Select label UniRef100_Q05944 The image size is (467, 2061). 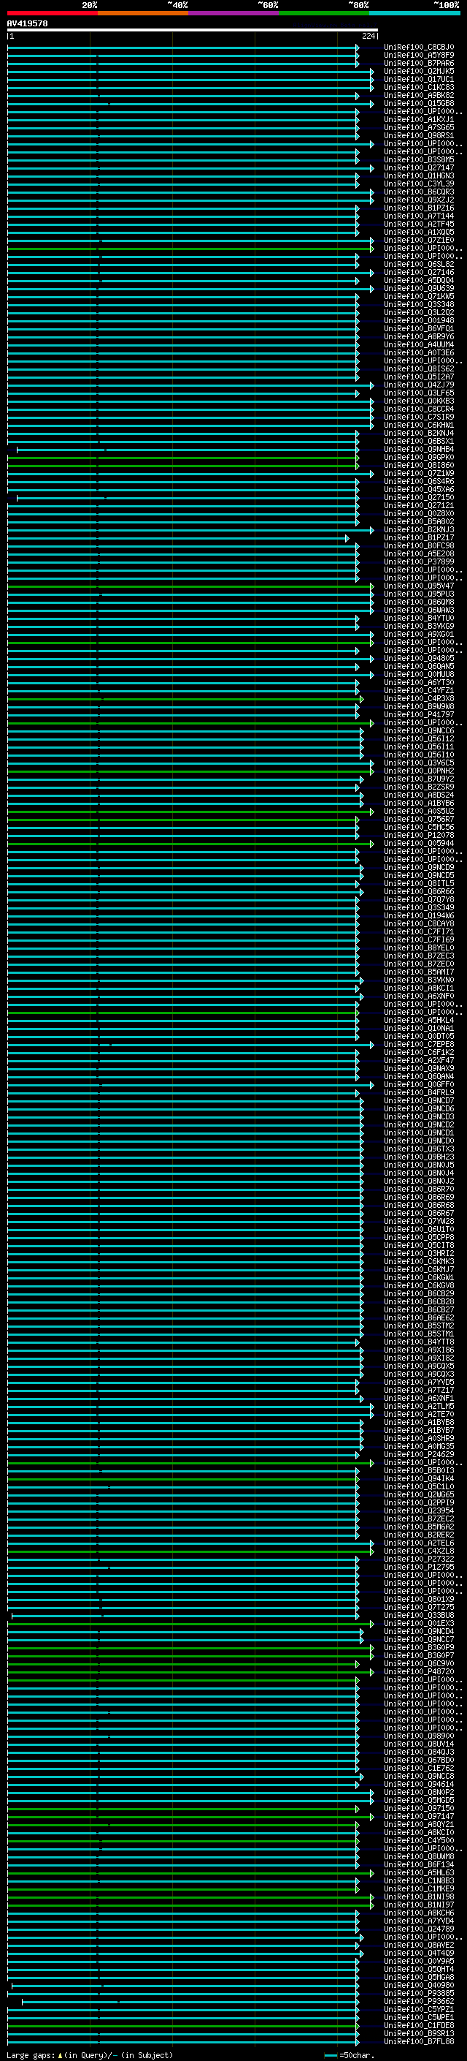[419, 843]
